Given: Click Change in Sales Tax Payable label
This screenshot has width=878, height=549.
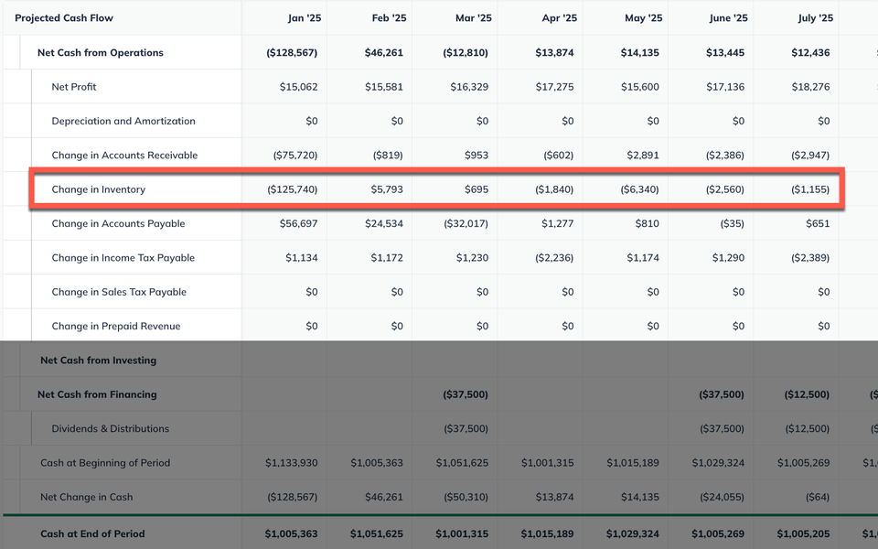Looking at the screenshot, I should point(119,292).
